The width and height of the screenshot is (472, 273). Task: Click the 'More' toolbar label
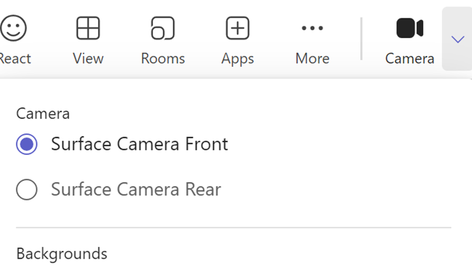pos(312,58)
